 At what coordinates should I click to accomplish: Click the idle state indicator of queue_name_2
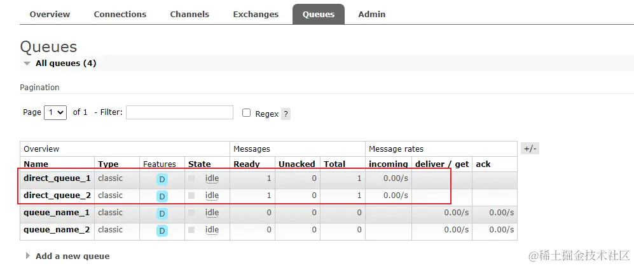[212, 230]
